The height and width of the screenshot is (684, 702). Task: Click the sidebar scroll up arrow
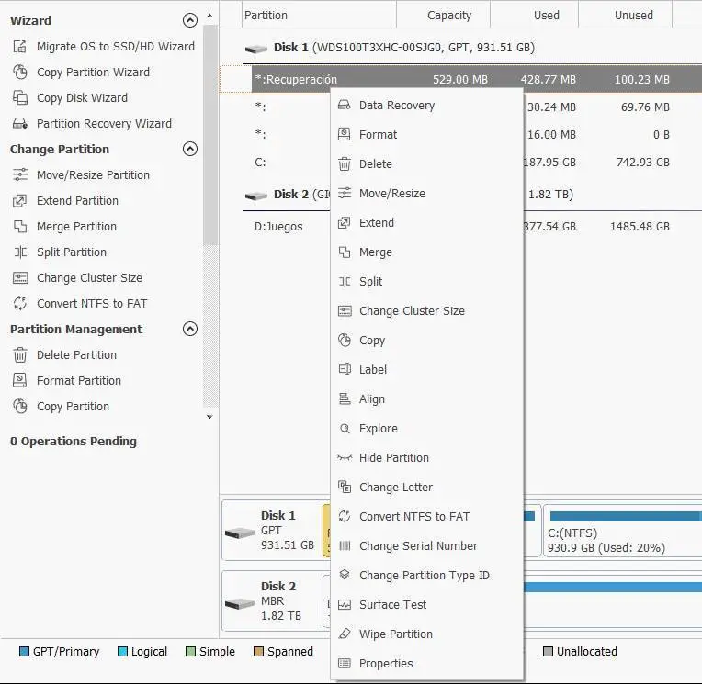(x=209, y=17)
